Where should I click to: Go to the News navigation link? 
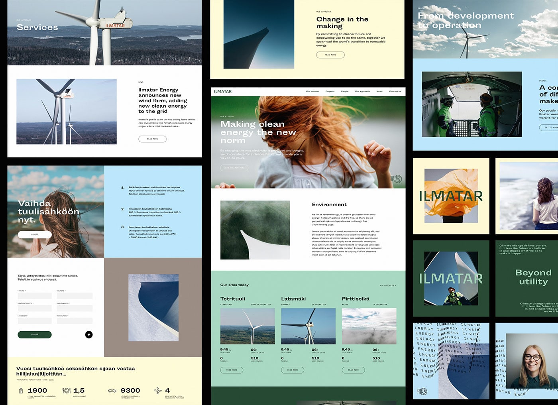coord(379,91)
